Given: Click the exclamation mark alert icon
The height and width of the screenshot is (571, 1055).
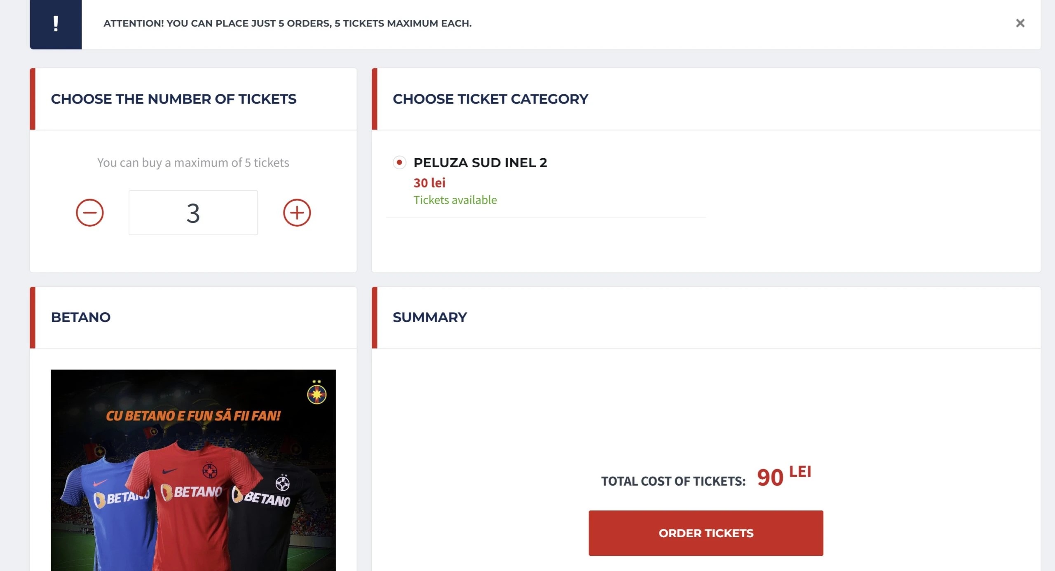Looking at the screenshot, I should point(56,23).
